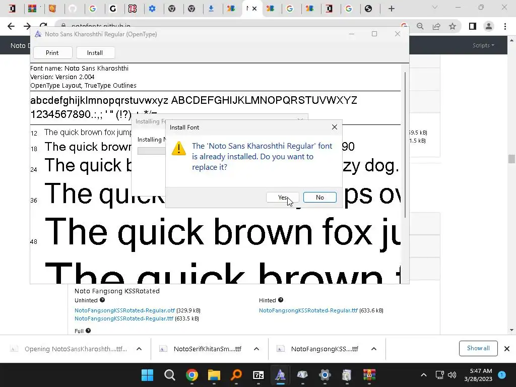Open the orange magnifier search app in taskbar
The width and height of the screenshot is (516, 387).
(x=236, y=375)
